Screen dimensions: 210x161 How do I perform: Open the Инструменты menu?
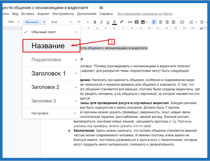tap(63, 14)
